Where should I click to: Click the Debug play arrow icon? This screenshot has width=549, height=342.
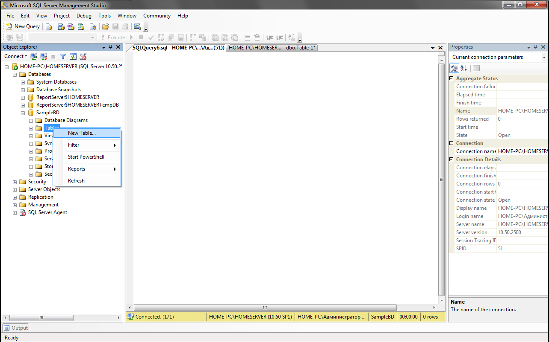point(131,38)
